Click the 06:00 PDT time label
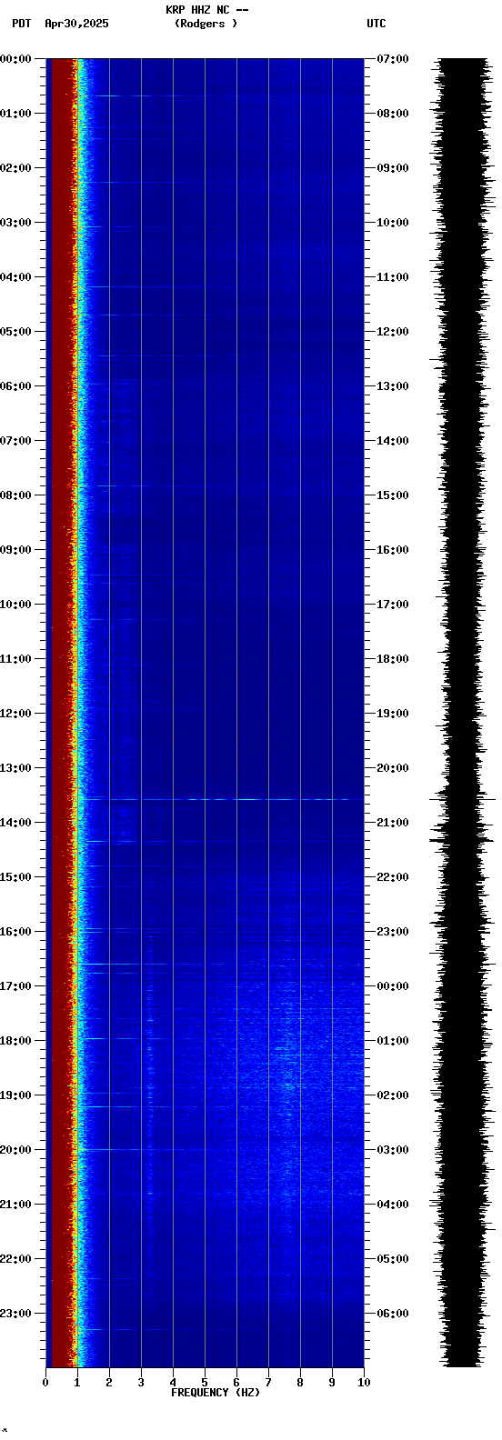 coord(16,386)
